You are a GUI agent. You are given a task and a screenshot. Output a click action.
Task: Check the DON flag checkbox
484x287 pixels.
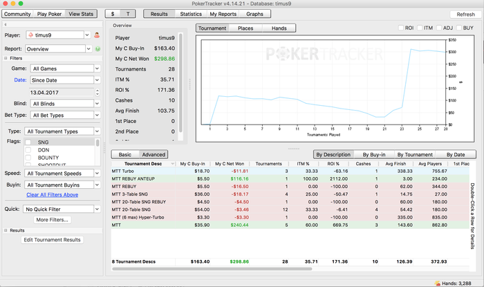pyautogui.click(x=28, y=150)
